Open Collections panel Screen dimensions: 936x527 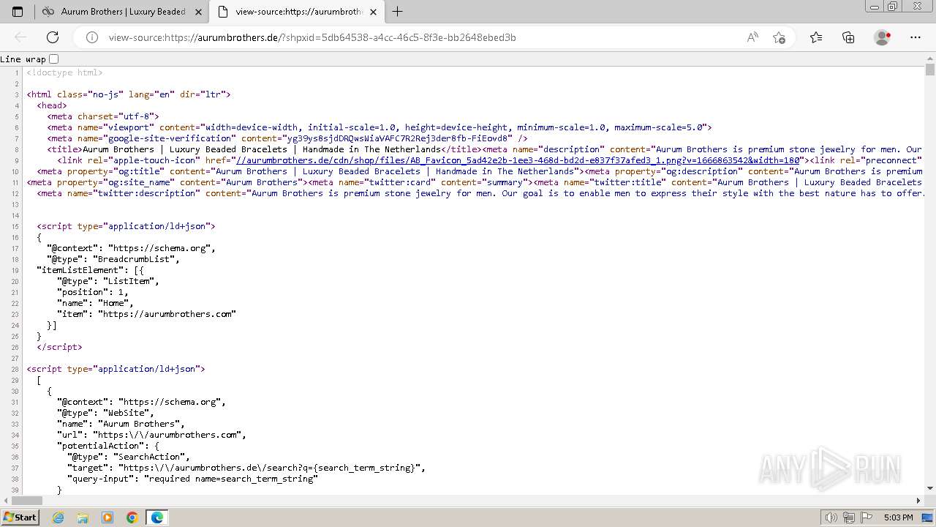pyautogui.click(x=848, y=37)
